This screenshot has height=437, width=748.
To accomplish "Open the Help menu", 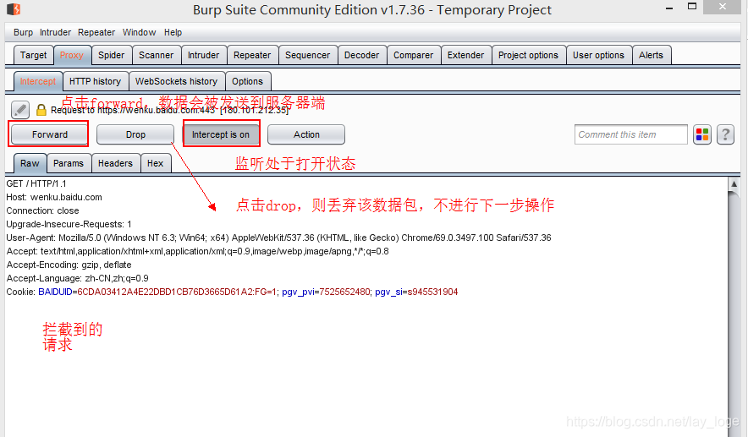I will [173, 32].
